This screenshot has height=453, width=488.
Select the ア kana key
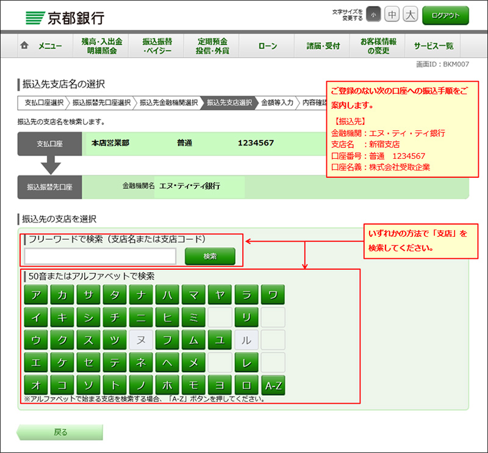[x=36, y=295]
